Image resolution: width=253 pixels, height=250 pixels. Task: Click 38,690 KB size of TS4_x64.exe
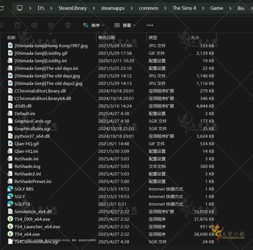coord(204,234)
